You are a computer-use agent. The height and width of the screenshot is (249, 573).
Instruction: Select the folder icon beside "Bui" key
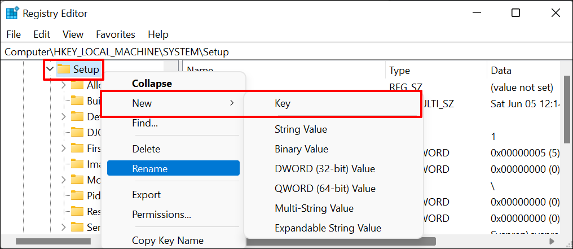[x=77, y=101]
